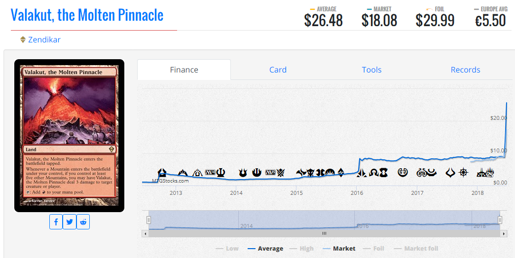
Task: Share card on Reddit
Action: tap(83, 222)
